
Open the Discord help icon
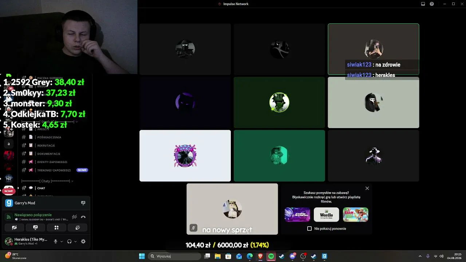tap(432, 4)
